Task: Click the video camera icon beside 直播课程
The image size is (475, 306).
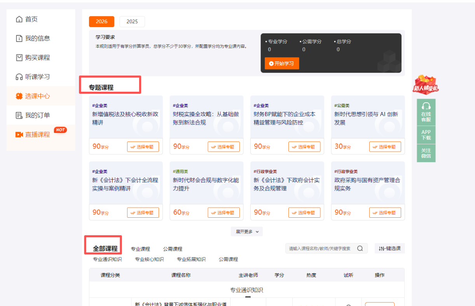Action: [x=19, y=135]
